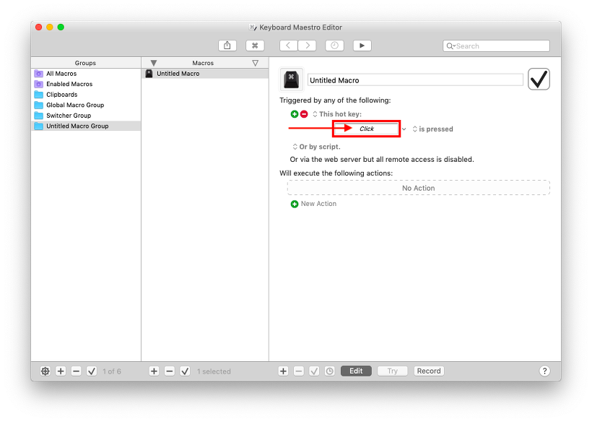Open the recent history clock icon
This screenshot has width=592, height=422.
[334, 46]
